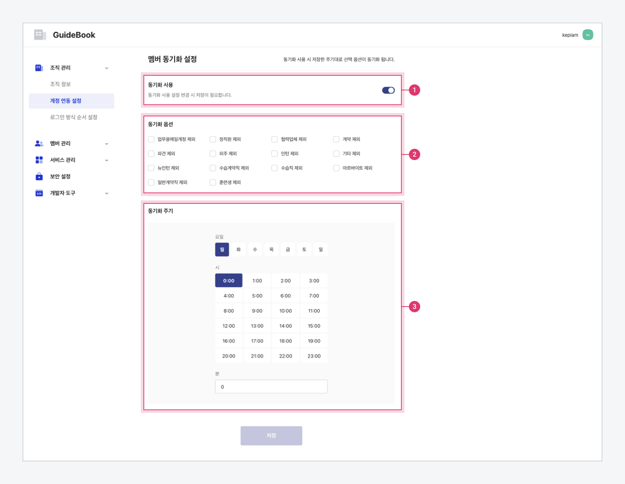Screen dimensions: 625x484
Task: Select 금 weekday button
Action: point(288,249)
